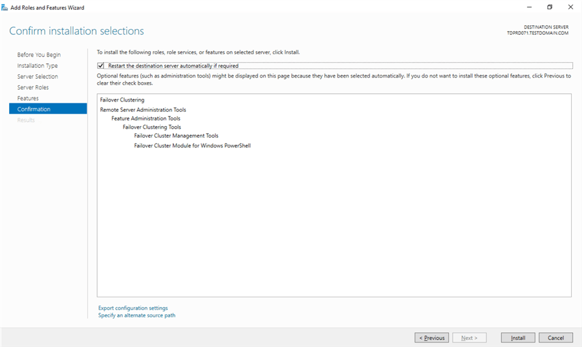Go to Installation Type step
582x347 pixels.
[x=38, y=66]
